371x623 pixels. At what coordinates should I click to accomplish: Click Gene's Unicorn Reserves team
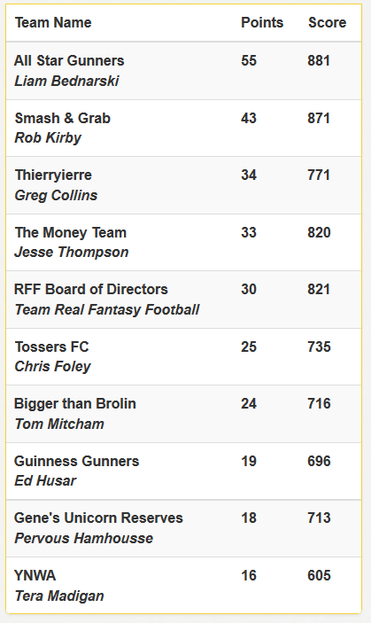click(98, 518)
